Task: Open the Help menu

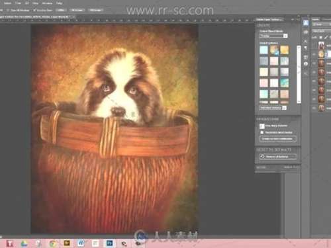Action: [x=59, y=3]
